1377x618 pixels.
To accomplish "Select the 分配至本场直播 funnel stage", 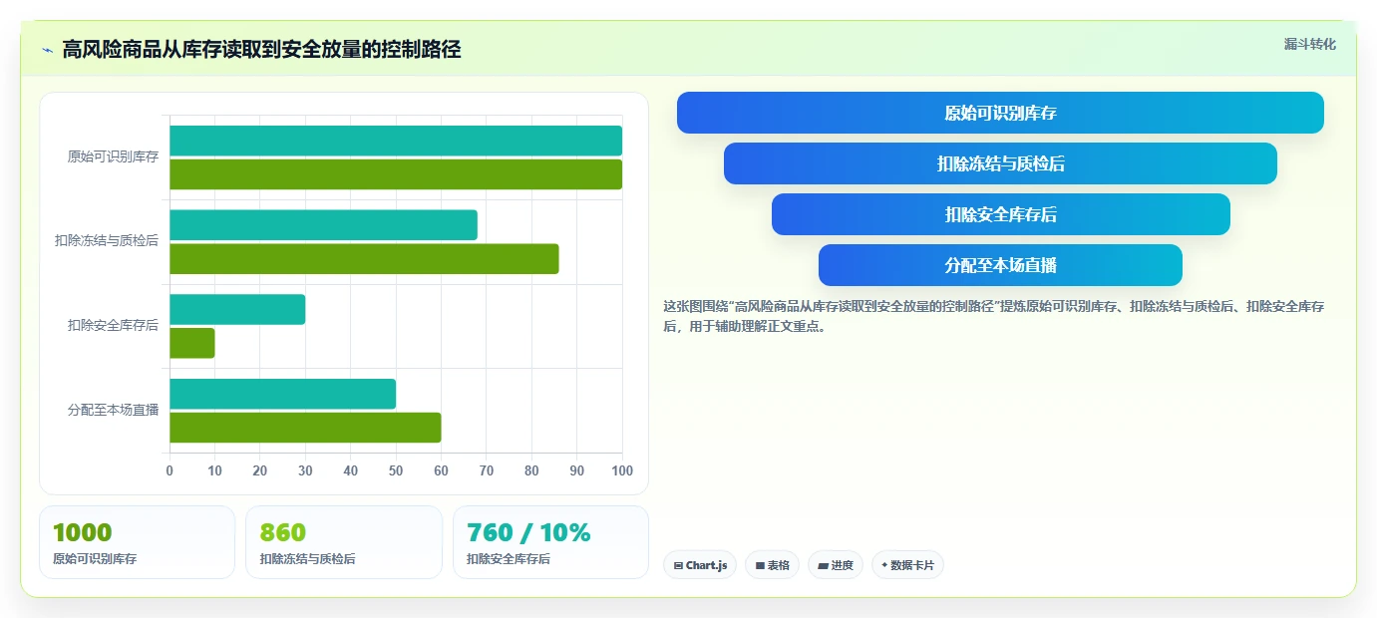I will click(1000, 265).
